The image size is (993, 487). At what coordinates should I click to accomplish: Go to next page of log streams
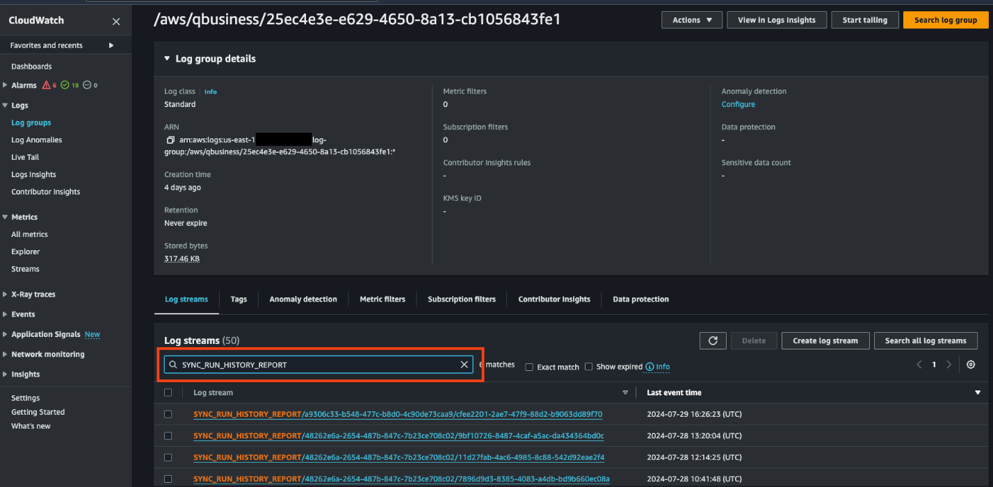pyautogui.click(x=948, y=365)
